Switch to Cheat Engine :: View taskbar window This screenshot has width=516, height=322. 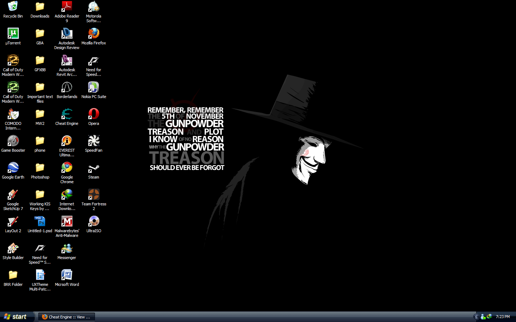coord(67,317)
